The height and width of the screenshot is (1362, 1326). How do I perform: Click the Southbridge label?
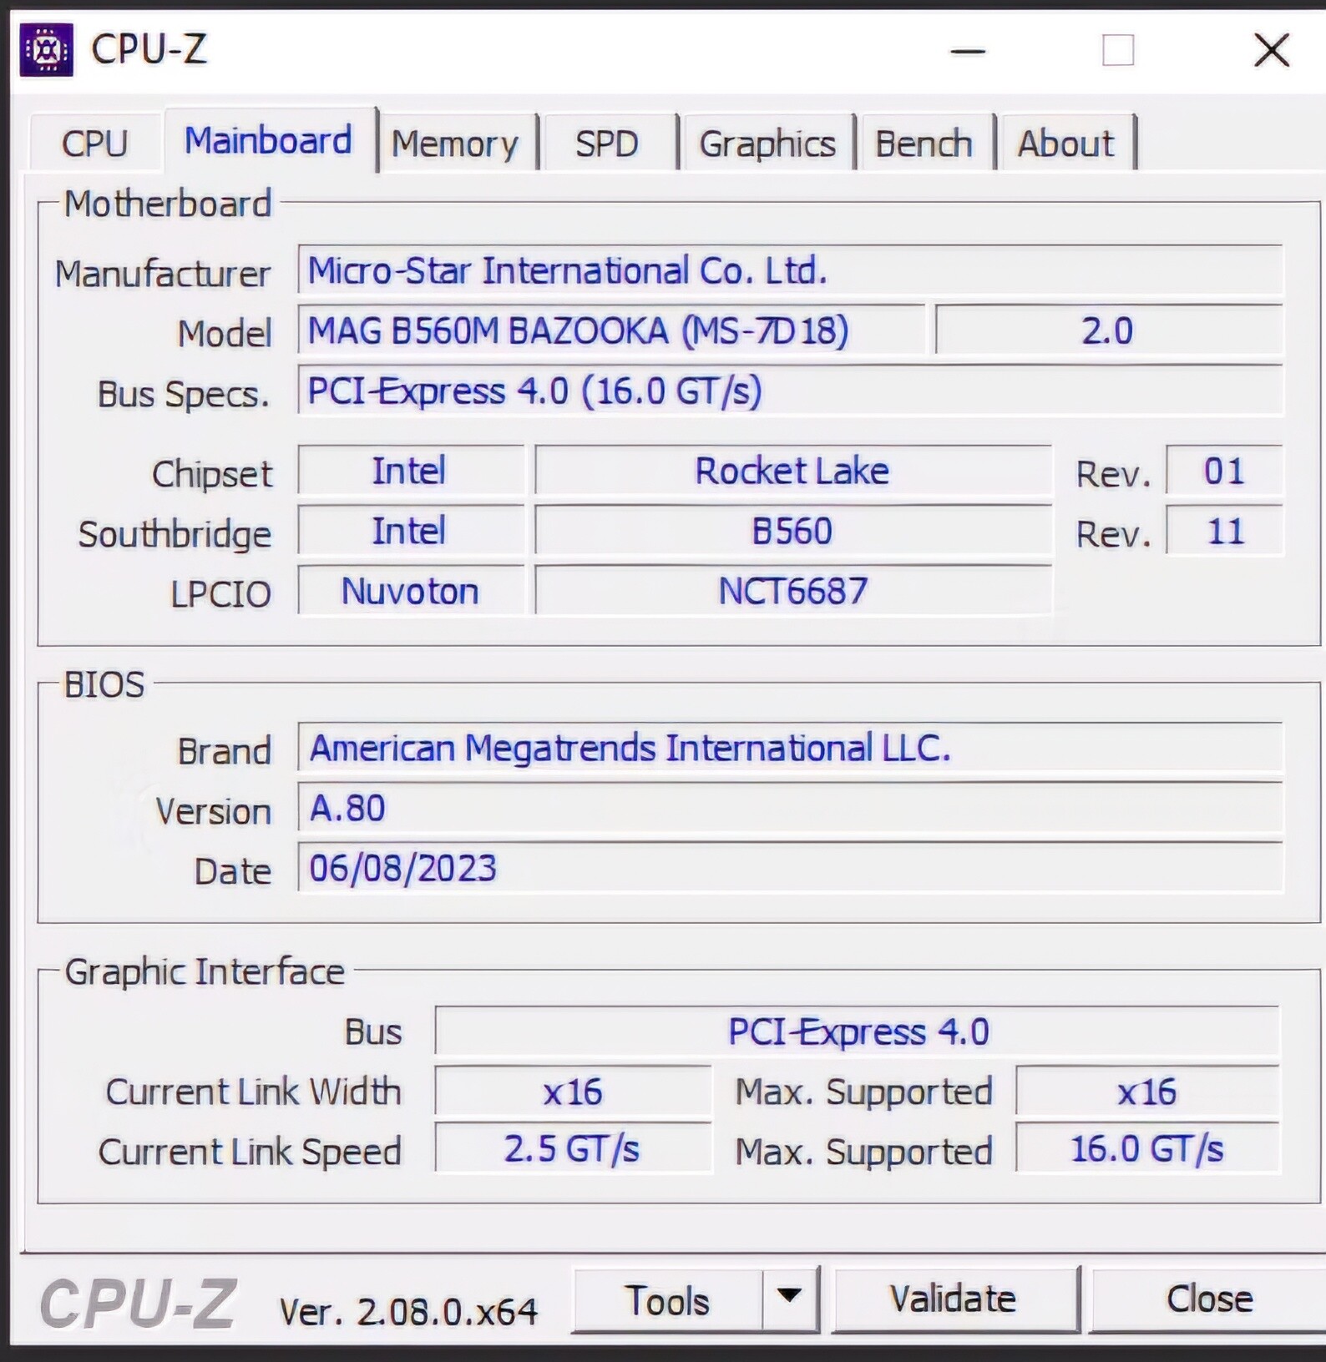tap(175, 534)
